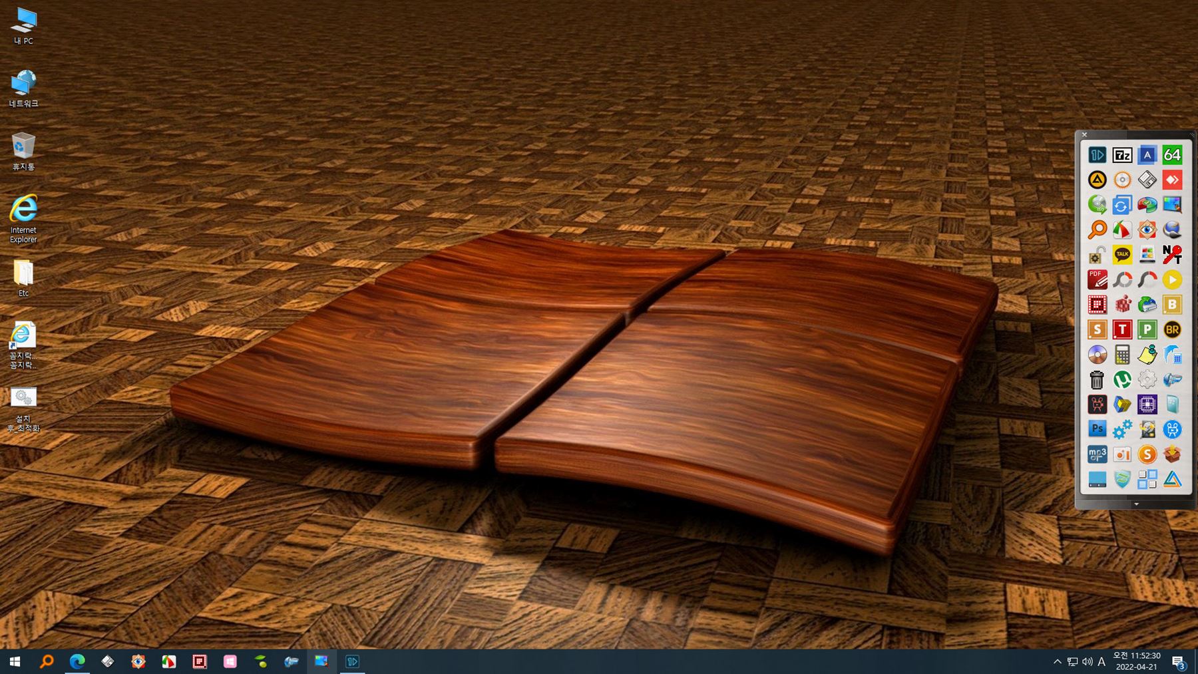The width and height of the screenshot is (1198, 674).
Task: Launch the yellow PotPlayer play icon
Action: 1172,279
